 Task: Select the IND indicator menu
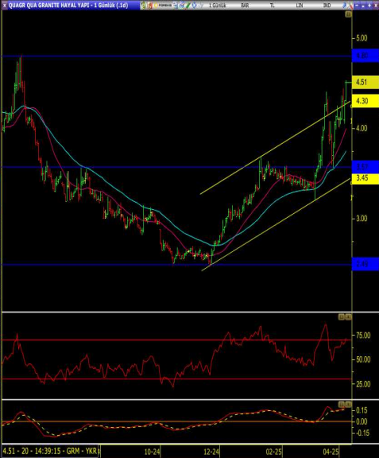[327, 6]
